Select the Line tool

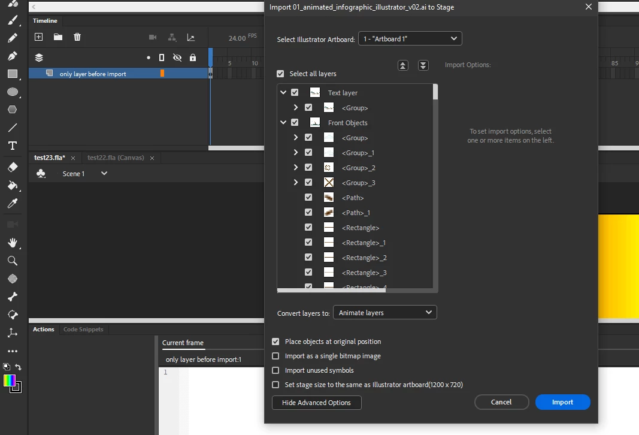(12, 128)
